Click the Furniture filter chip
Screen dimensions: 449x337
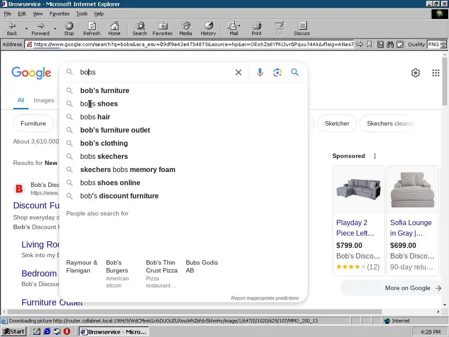tap(33, 123)
